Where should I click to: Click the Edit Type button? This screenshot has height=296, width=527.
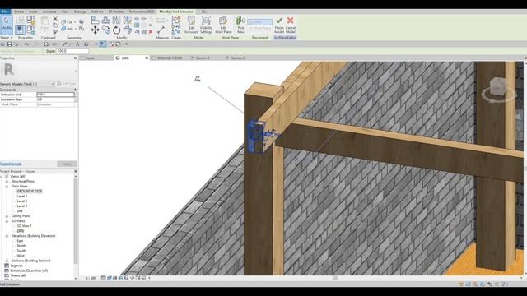pos(67,84)
